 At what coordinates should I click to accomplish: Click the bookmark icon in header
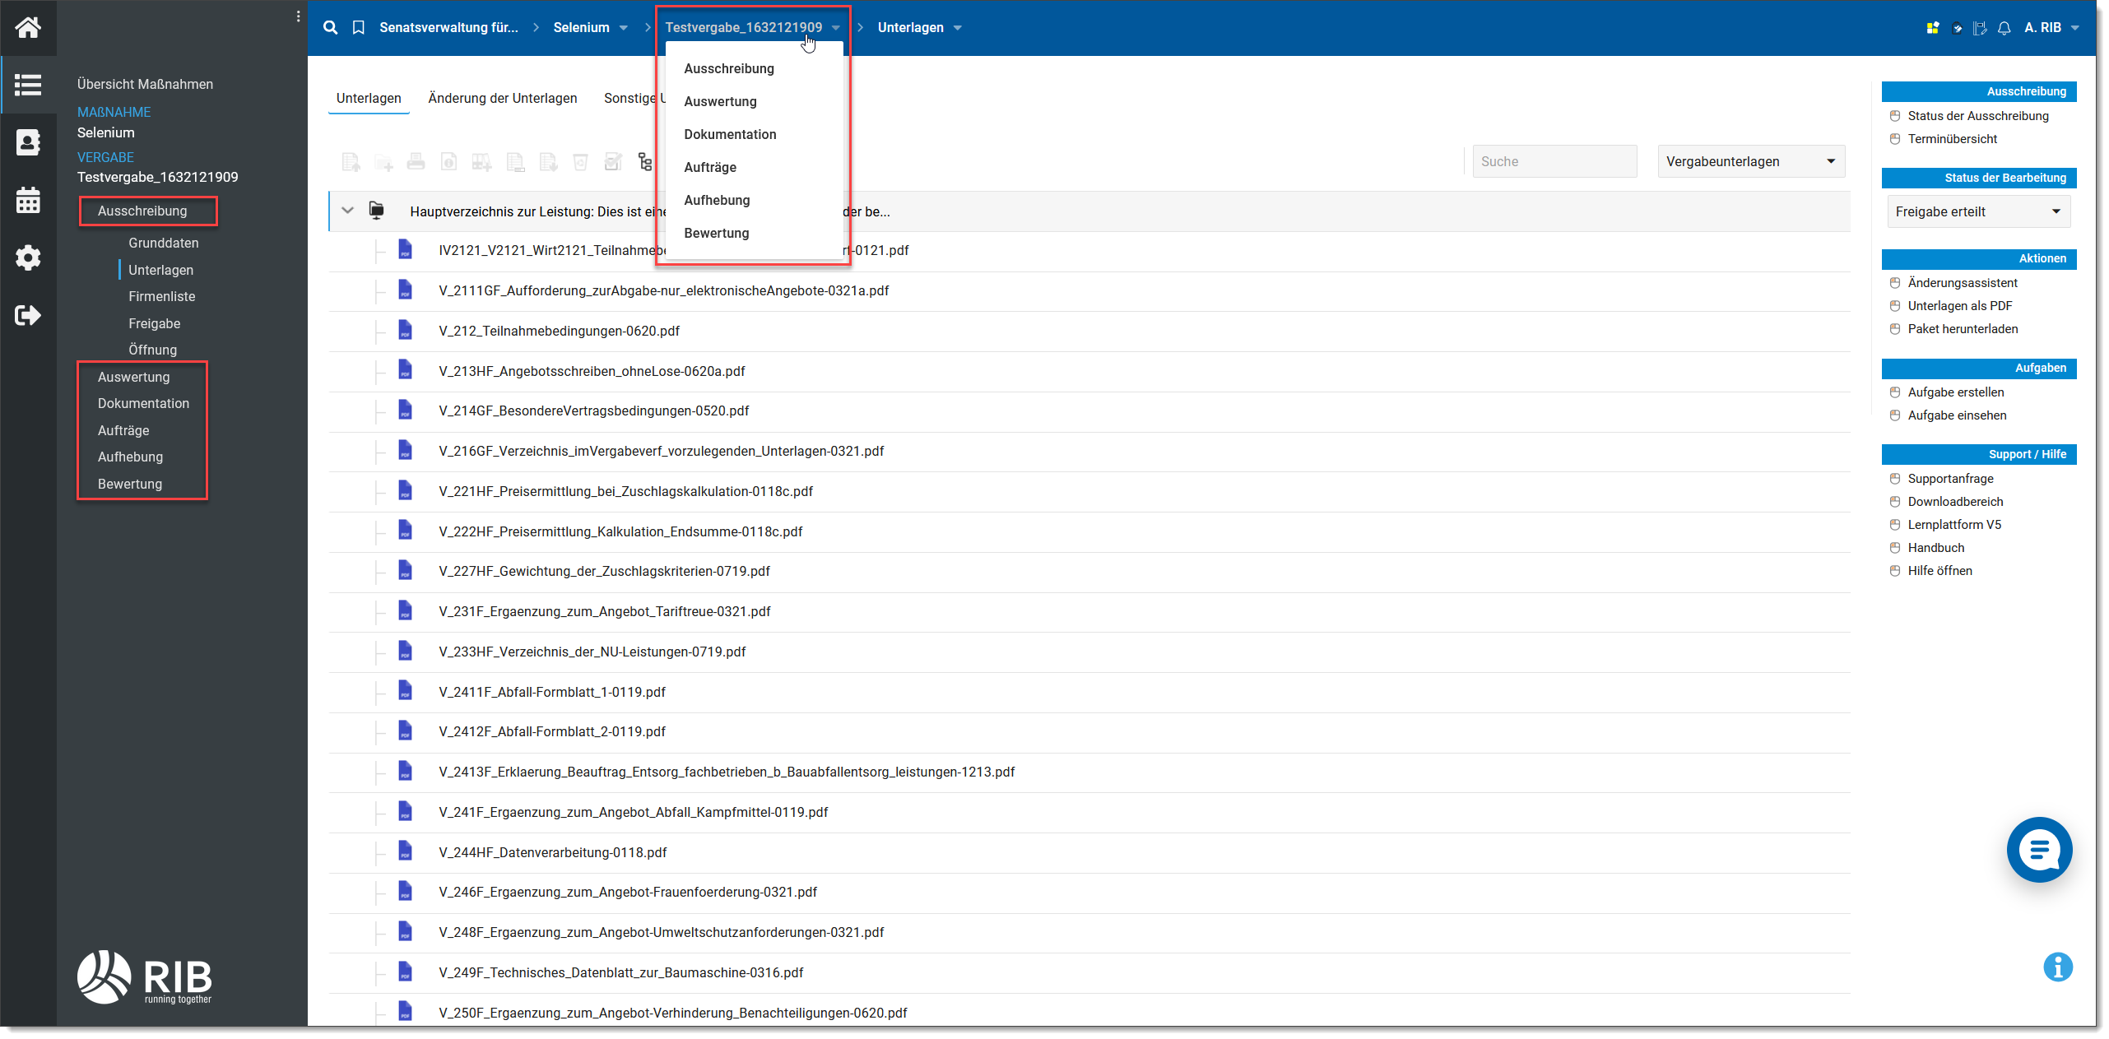tap(358, 27)
